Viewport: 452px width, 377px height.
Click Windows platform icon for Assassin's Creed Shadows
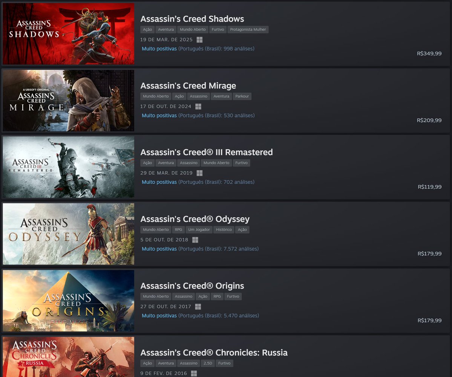[x=199, y=40]
